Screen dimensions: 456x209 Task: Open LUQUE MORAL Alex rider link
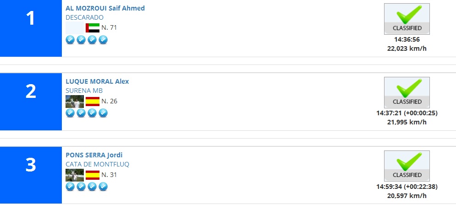click(x=97, y=81)
